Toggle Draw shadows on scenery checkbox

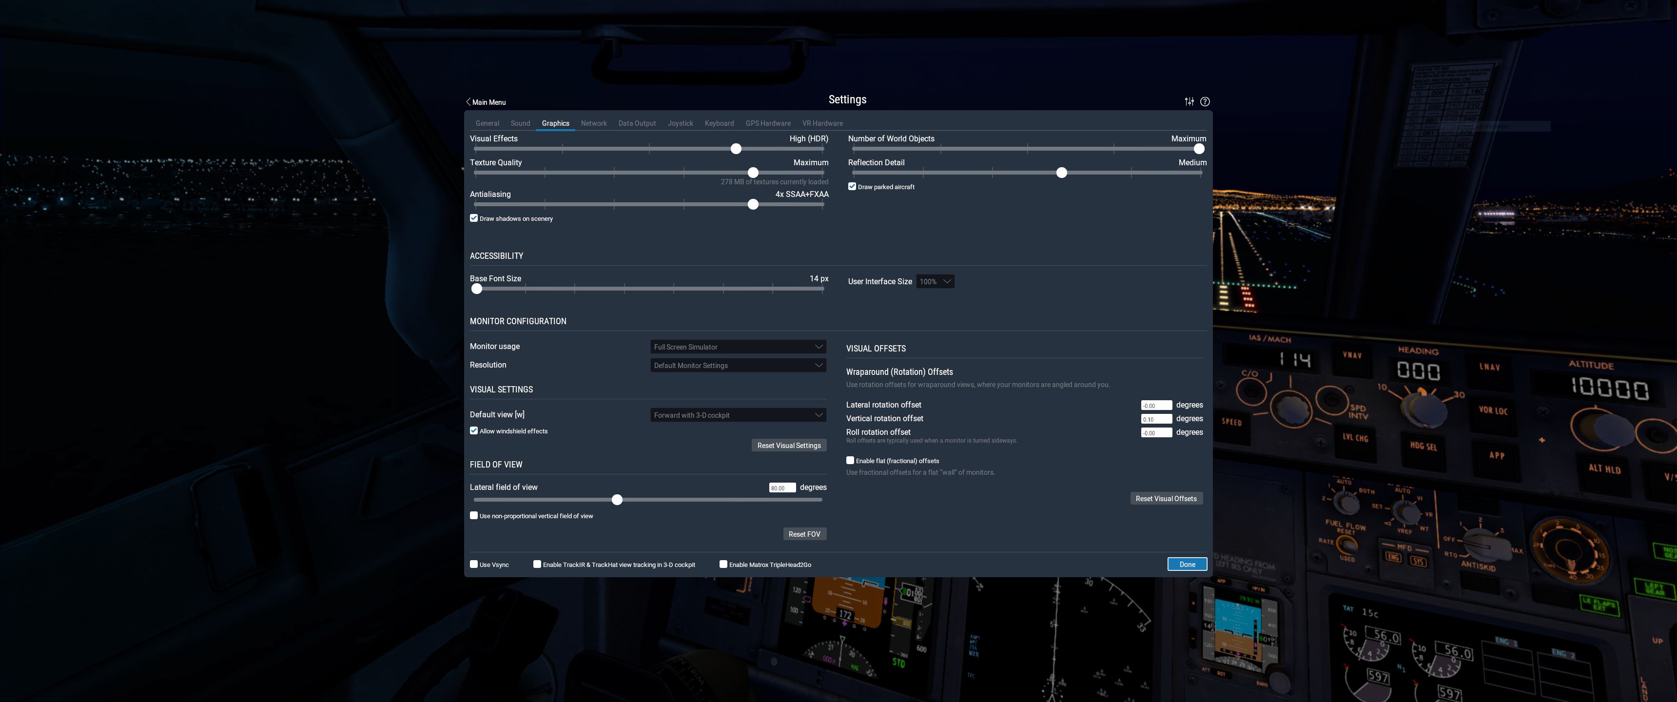pos(474,218)
